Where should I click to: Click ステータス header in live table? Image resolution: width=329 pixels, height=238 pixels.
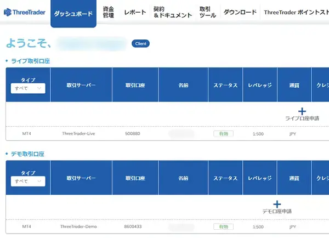(x=225, y=85)
